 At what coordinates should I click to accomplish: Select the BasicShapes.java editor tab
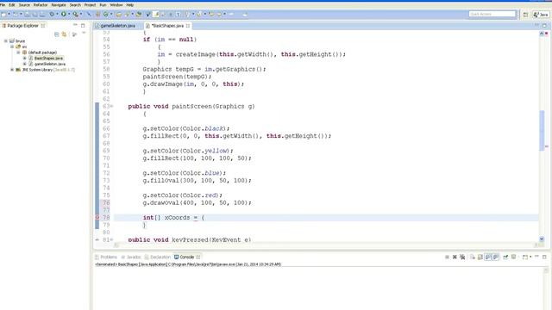[x=167, y=26]
